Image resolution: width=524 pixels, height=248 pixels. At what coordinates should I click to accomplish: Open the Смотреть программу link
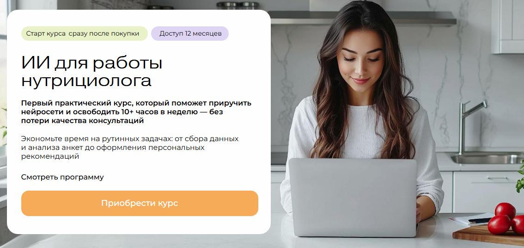point(62,177)
